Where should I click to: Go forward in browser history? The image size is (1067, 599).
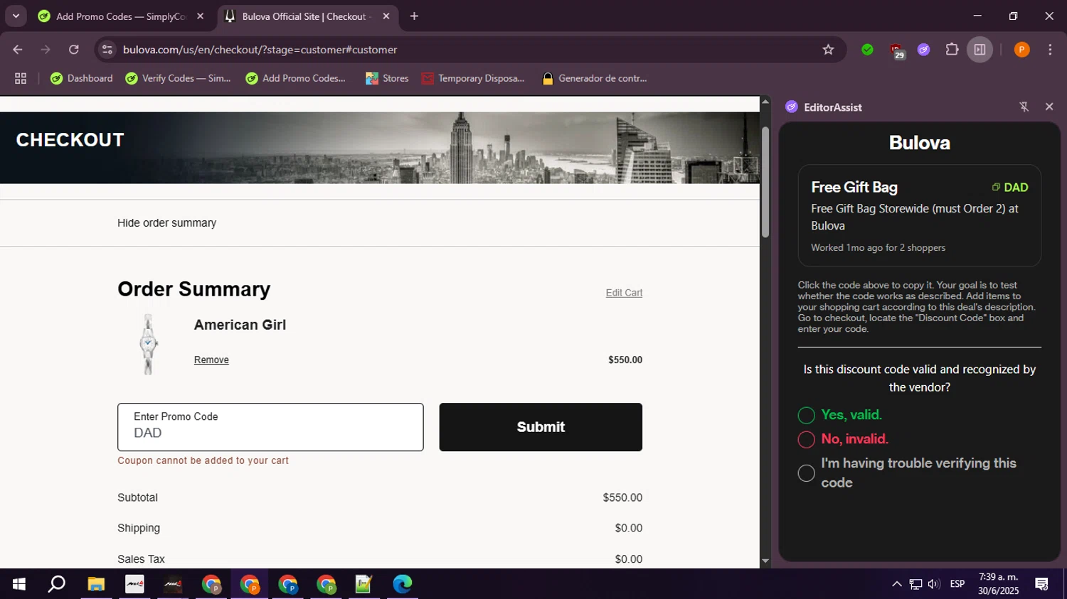point(46,50)
